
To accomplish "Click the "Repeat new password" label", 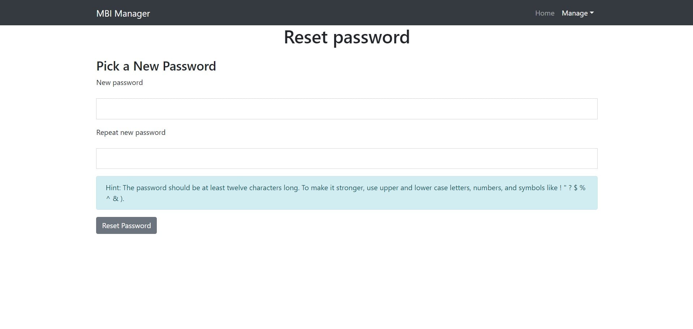I will pyautogui.click(x=131, y=133).
